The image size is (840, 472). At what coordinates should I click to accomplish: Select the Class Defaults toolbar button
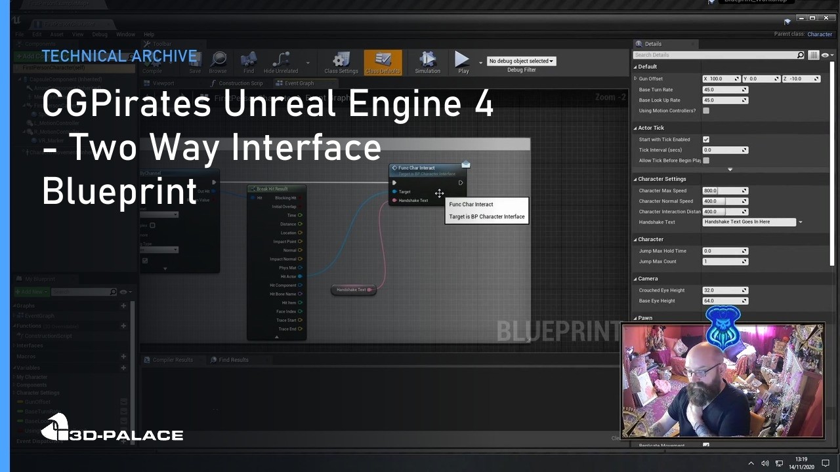[383, 62]
